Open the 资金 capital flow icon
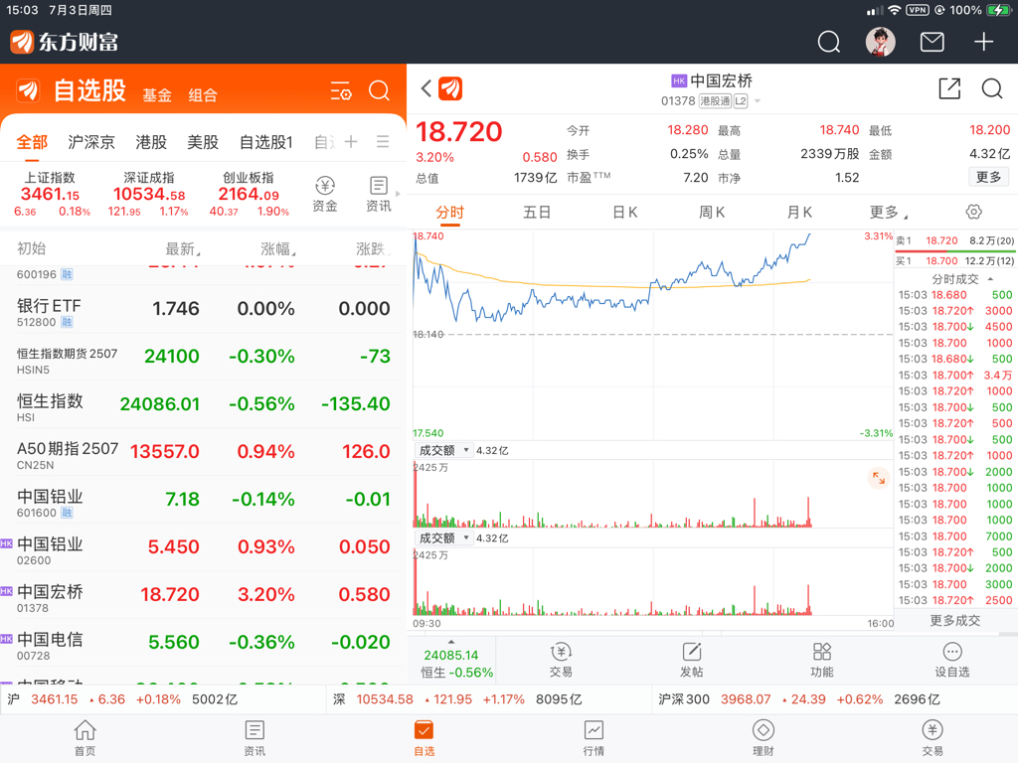 point(325,194)
